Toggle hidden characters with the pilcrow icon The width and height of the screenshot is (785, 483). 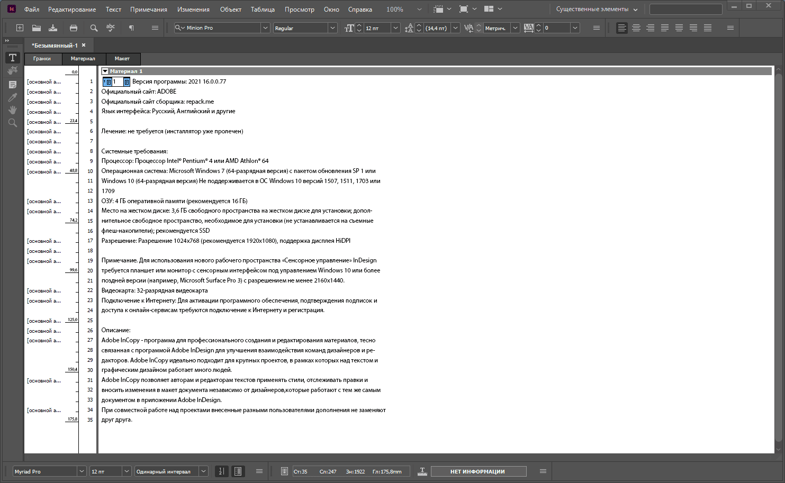coord(131,28)
